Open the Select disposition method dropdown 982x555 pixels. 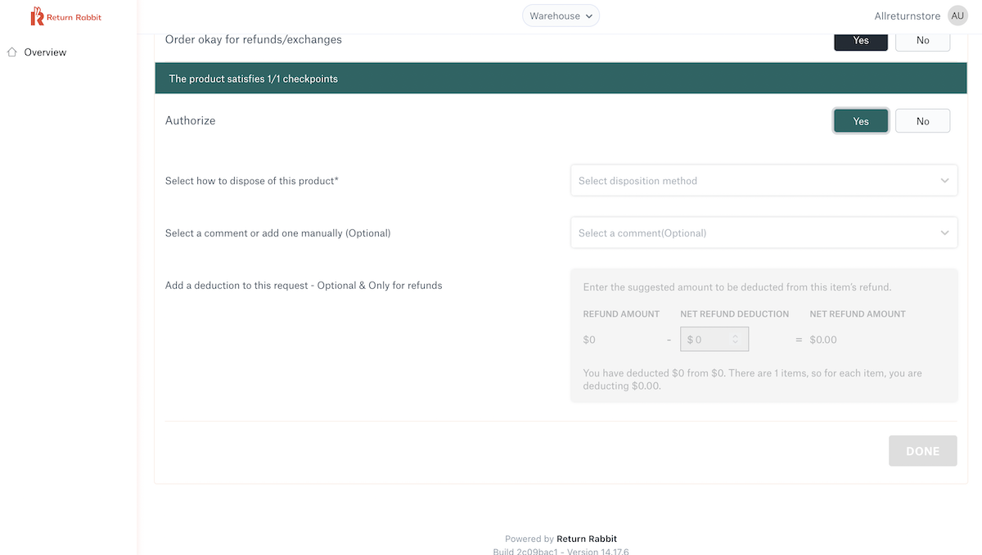pos(764,181)
